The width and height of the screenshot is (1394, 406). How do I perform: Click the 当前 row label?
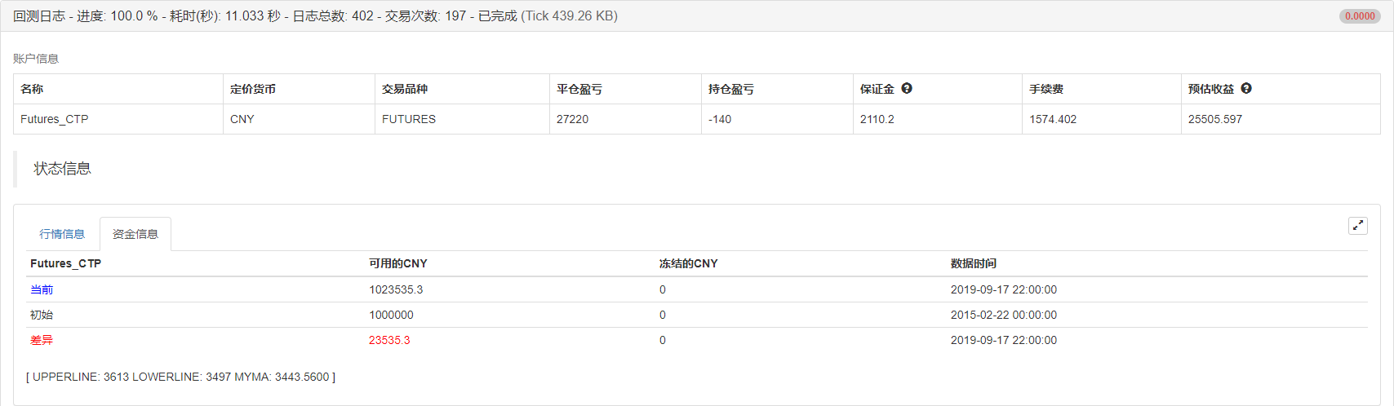tap(42, 289)
